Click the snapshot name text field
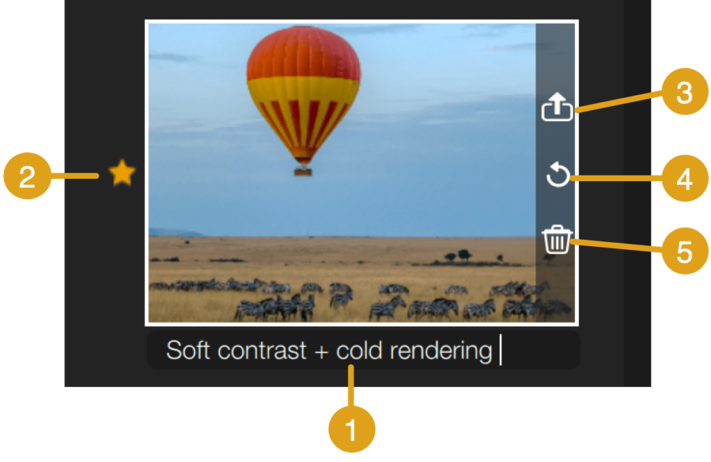 (363, 350)
